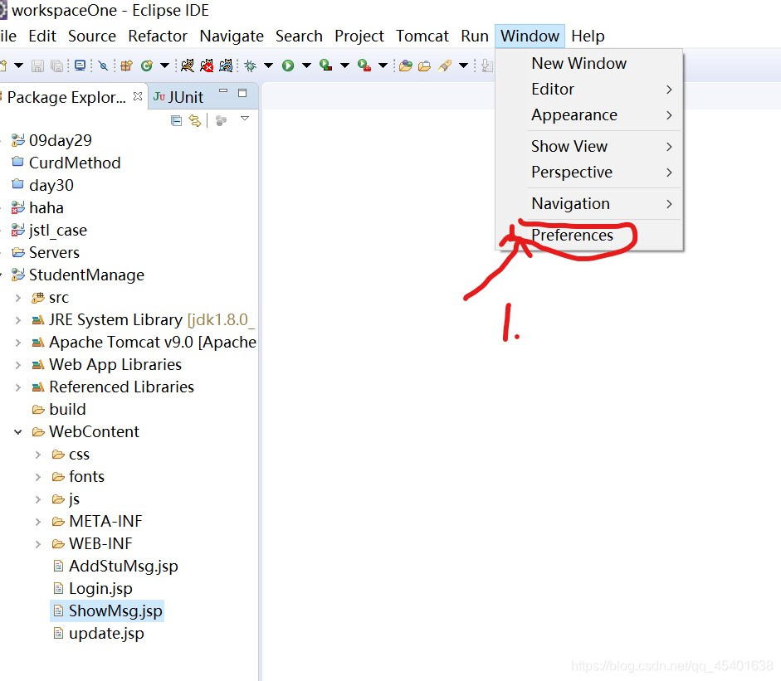Image resolution: width=781 pixels, height=681 pixels.
Task: Open dropdown next to Search flashlight icon
Action: pyautogui.click(x=464, y=66)
